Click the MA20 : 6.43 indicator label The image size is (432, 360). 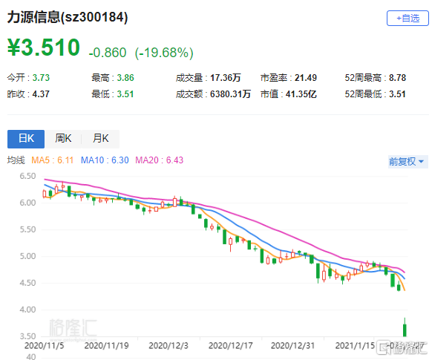(x=160, y=160)
